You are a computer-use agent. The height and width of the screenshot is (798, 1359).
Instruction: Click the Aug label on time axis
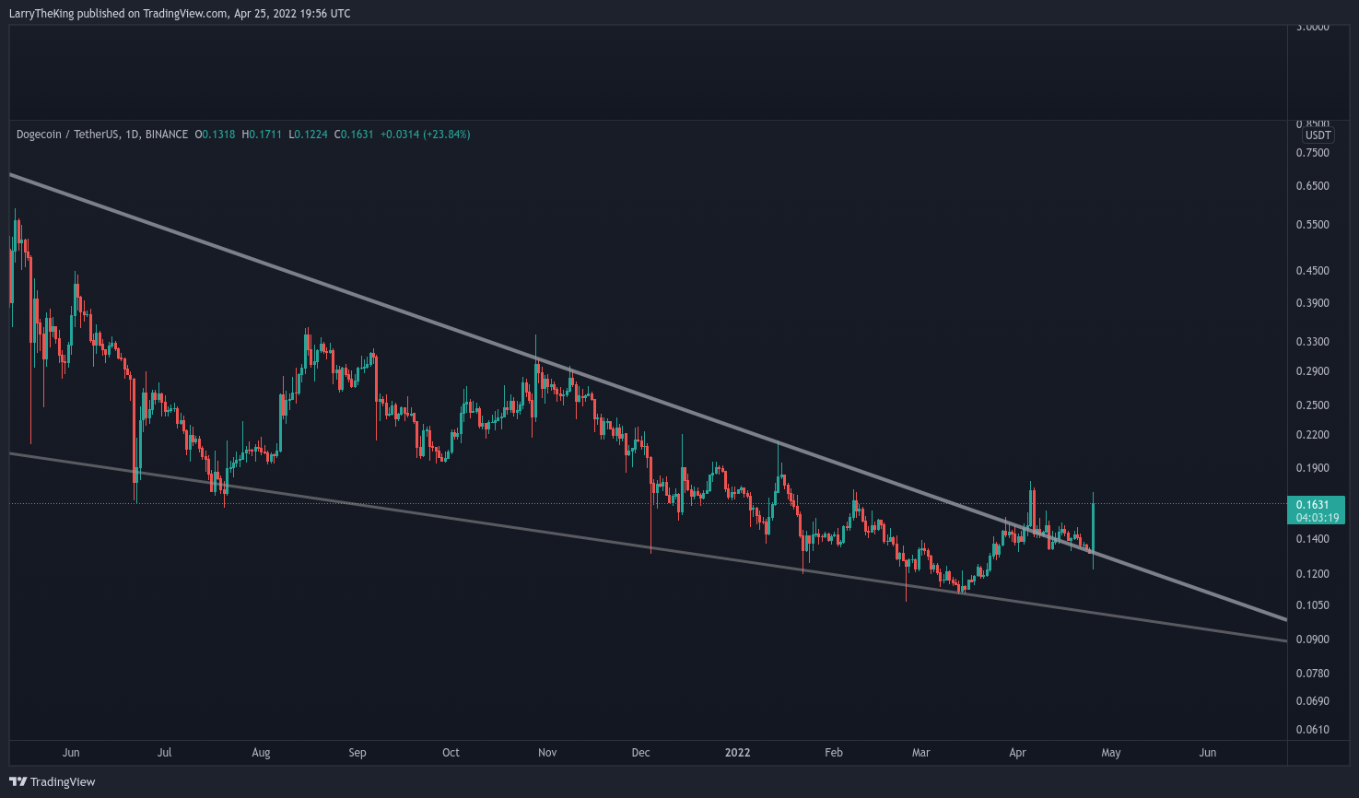261,753
